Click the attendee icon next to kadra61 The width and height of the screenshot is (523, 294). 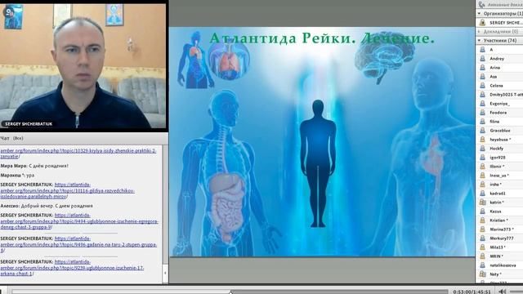click(482, 194)
